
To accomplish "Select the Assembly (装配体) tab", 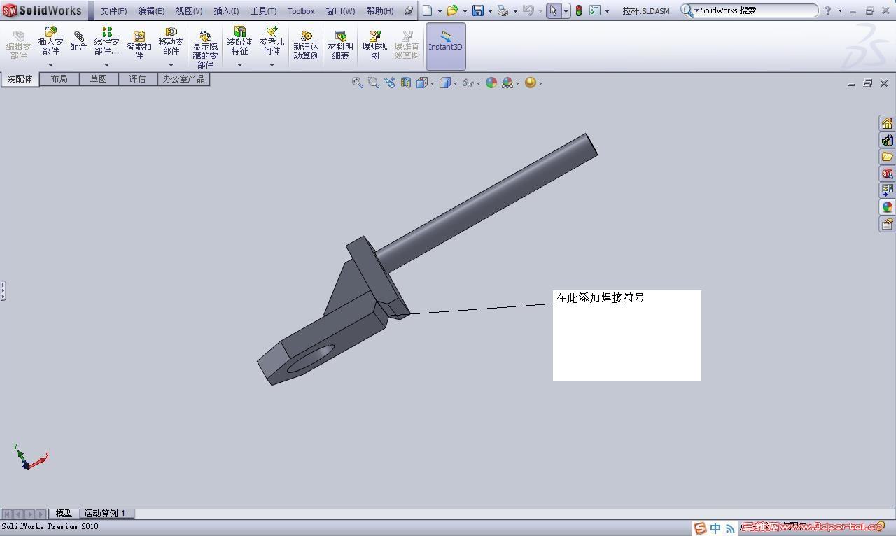I will pyautogui.click(x=20, y=79).
